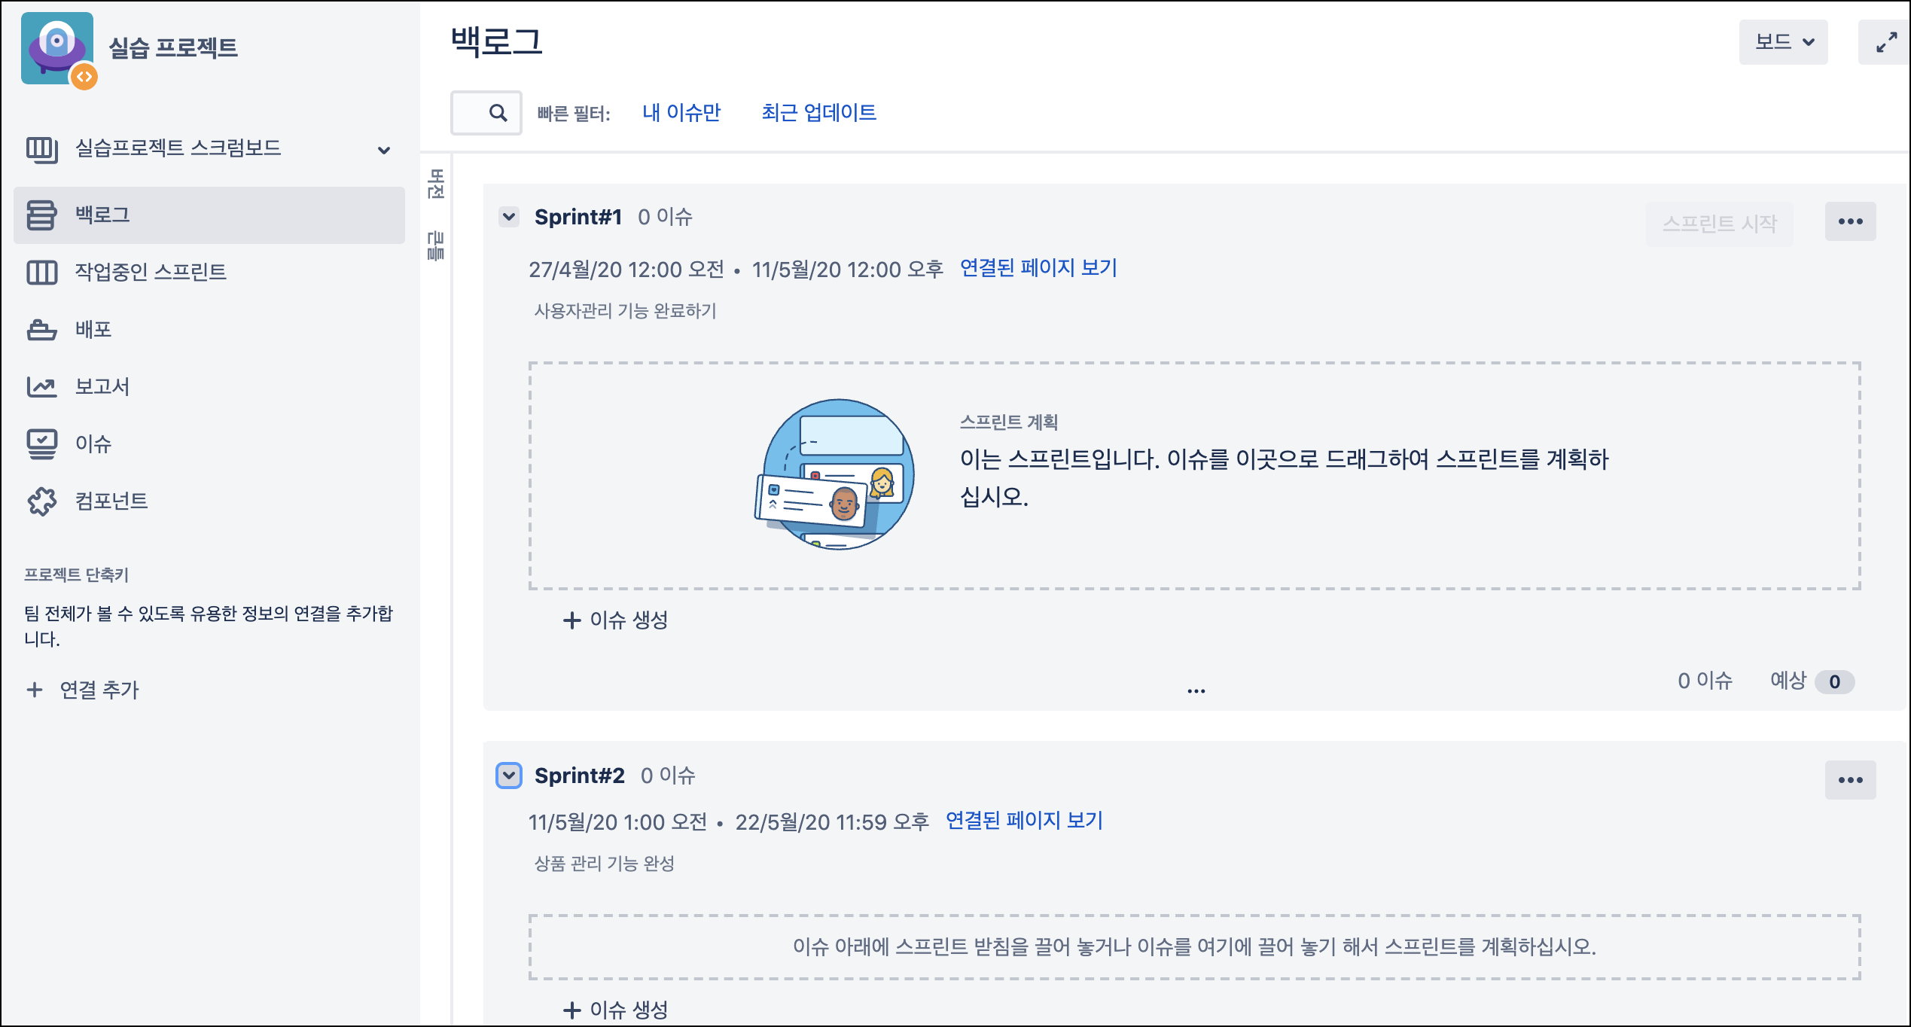
Task: Click the project avatar rocket icon
Action: tap(57, 48)
